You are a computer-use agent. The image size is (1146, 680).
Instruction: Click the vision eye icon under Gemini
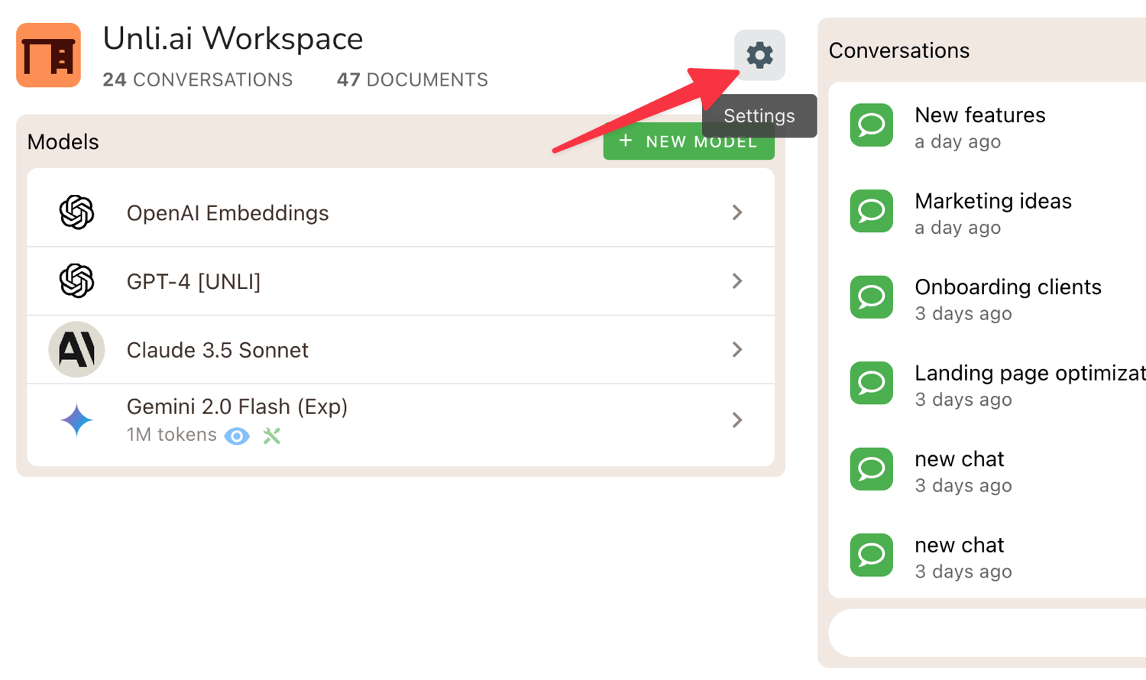coord(237,436)
